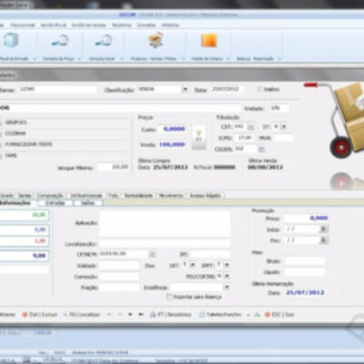Click the F8 | Localizar search icon
Screen dimensions: 364x364
(x=65, y=315)
